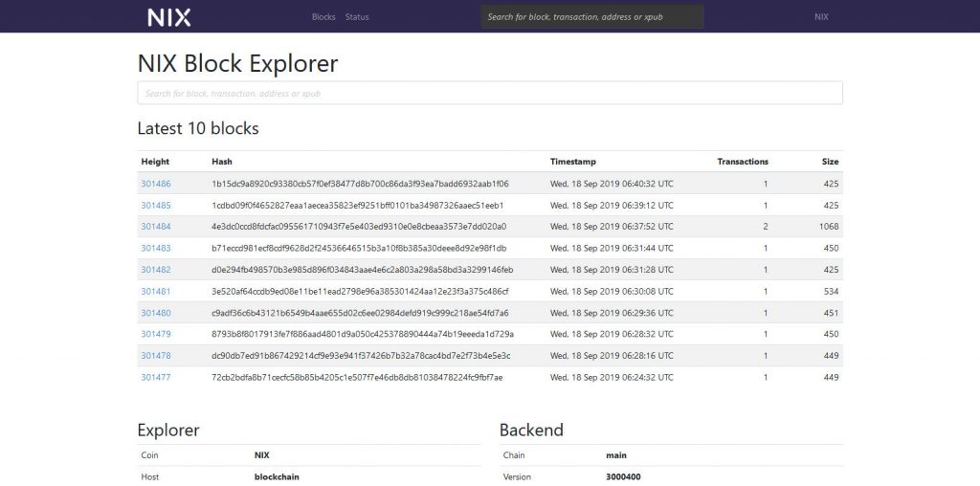Click timestamp 06:28:32 UTC
The image size is (980, 486).
[612, 334]
